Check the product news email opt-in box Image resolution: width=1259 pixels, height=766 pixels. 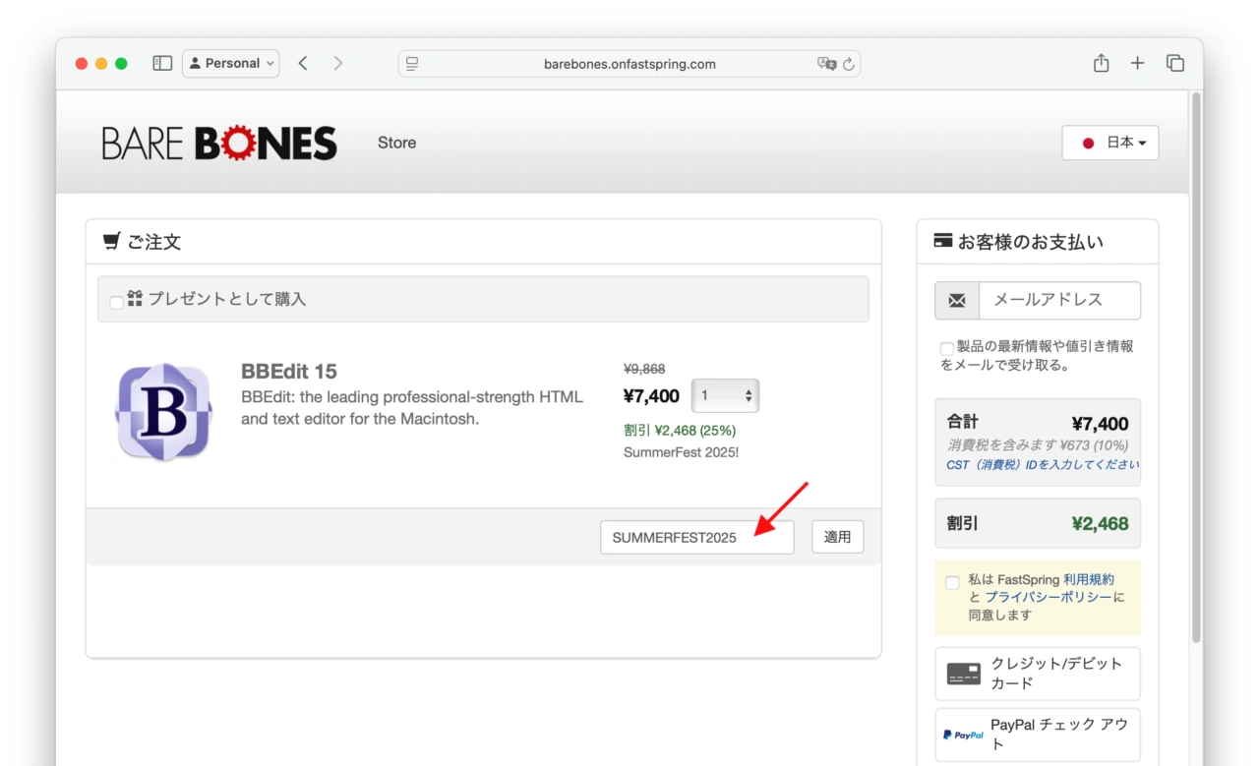pyautogui.click(x=946, y=348)
